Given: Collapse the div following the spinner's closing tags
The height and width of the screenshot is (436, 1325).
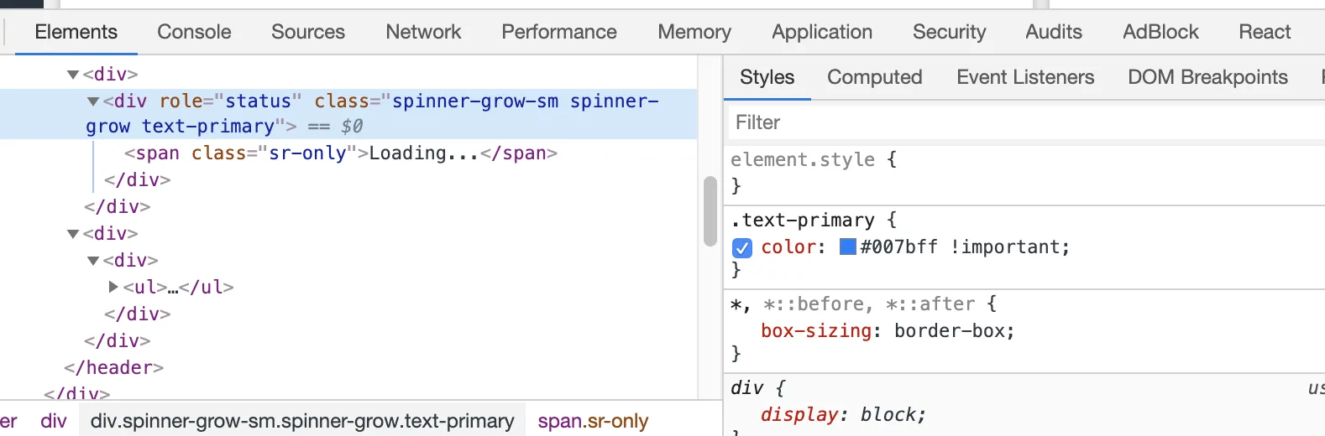Looking at the screenshot, I should pos(73,234).
